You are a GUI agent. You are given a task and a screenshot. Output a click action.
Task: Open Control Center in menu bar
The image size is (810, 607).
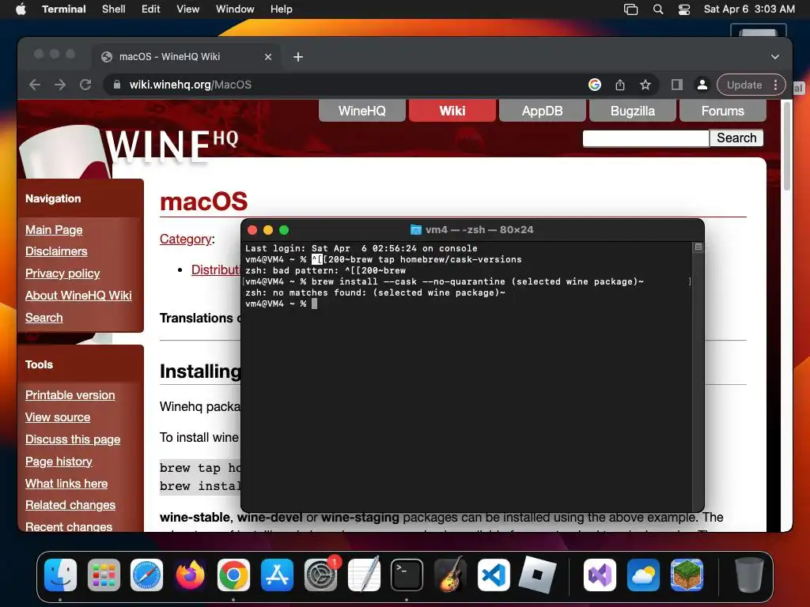[x=684, y=9]
